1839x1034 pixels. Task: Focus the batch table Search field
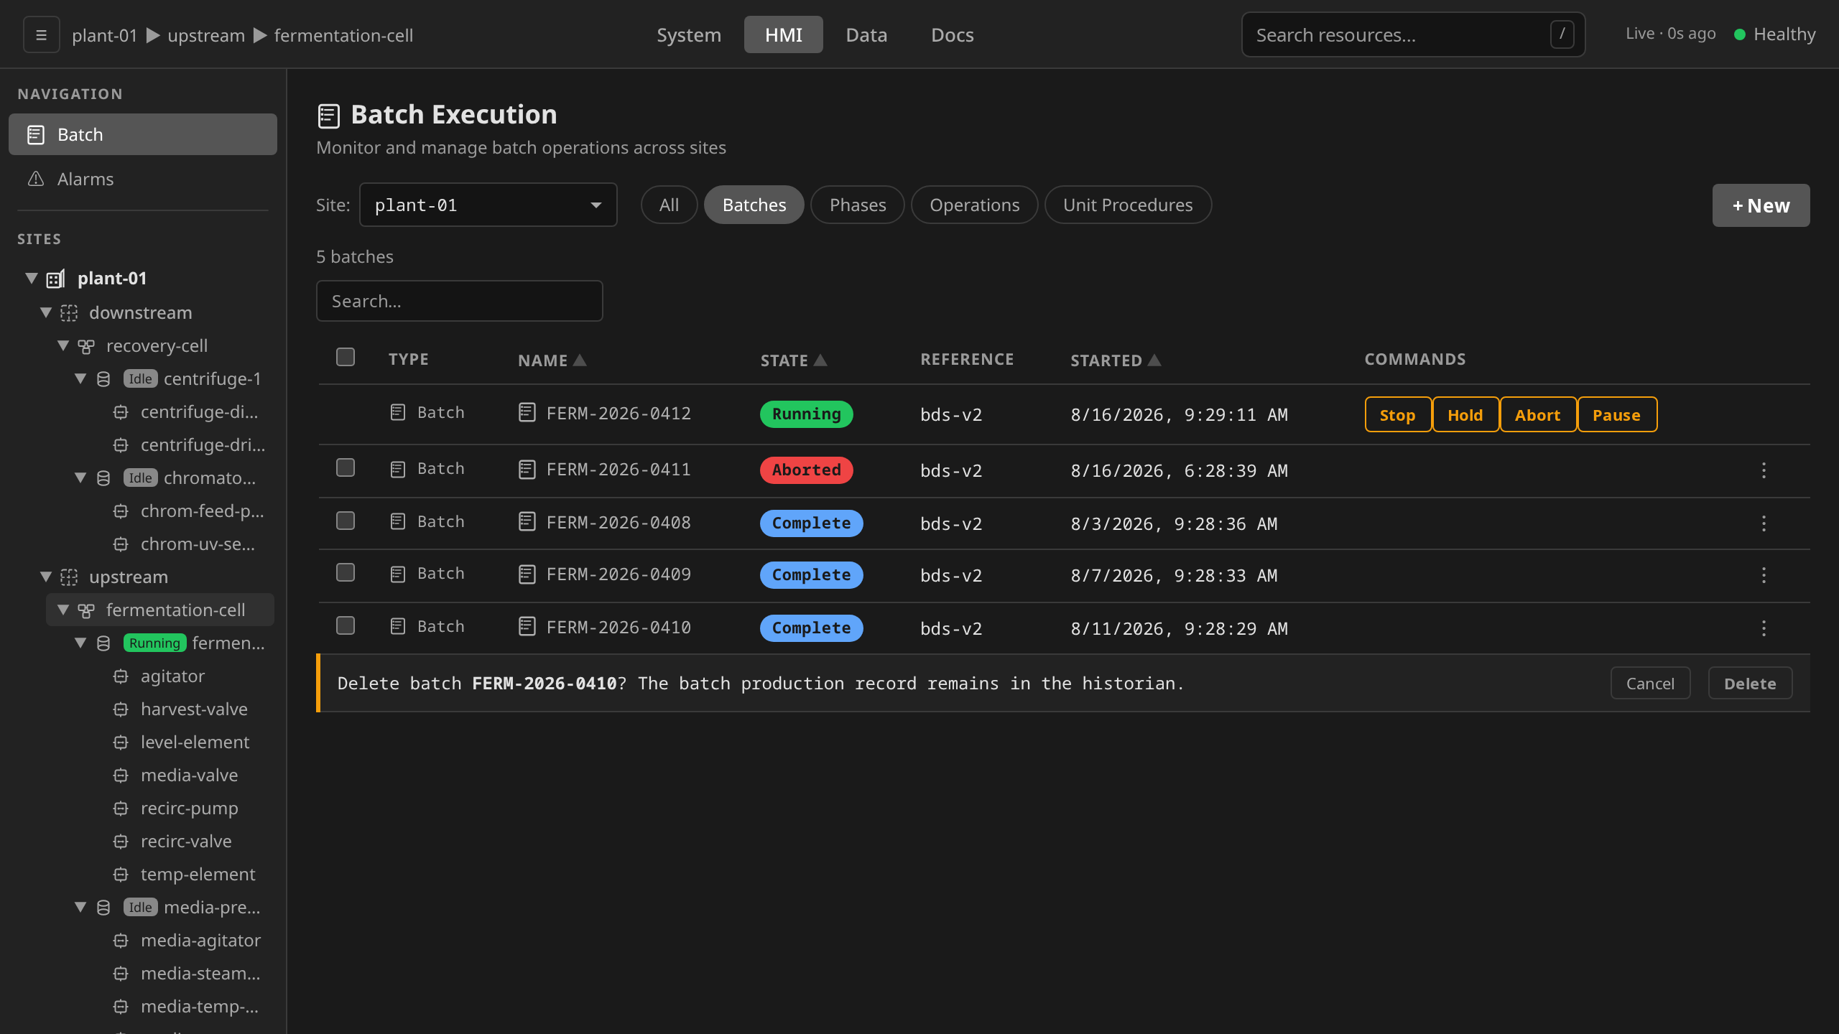click(460, 301)
